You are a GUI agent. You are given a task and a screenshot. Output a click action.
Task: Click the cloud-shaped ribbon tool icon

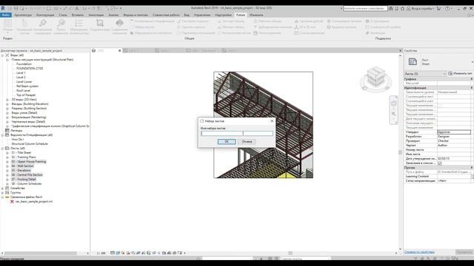tap(119, 23)
